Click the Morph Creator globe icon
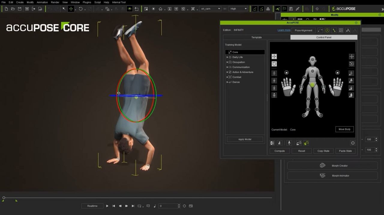 tap(322, 166)
